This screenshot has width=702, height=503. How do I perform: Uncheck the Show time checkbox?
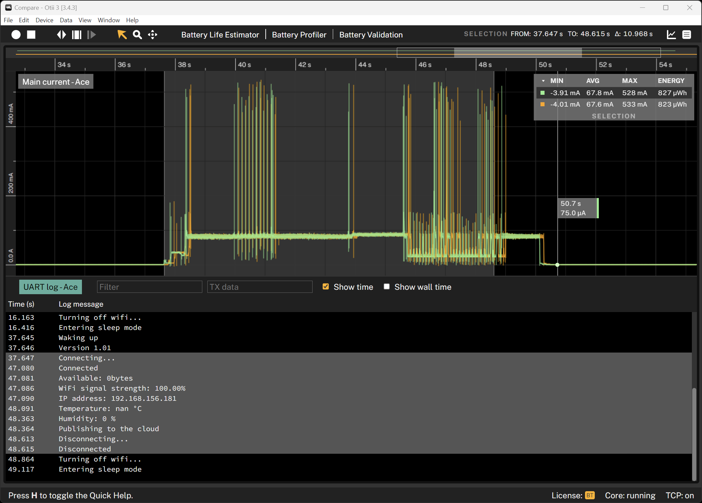(x=325, y=287)
